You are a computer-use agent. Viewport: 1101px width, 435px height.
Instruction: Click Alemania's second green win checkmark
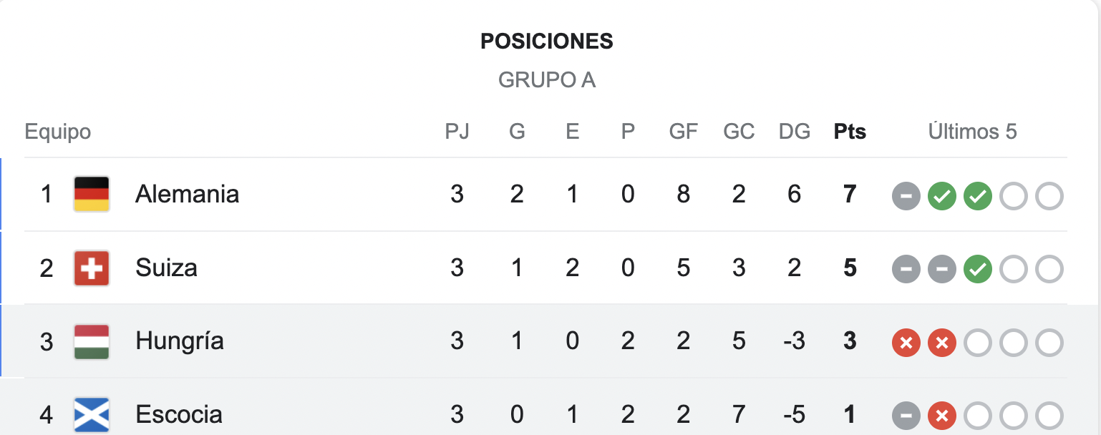[x=977, y=196]
